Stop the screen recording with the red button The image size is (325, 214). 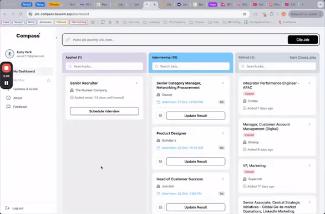(x=7, y=68)
